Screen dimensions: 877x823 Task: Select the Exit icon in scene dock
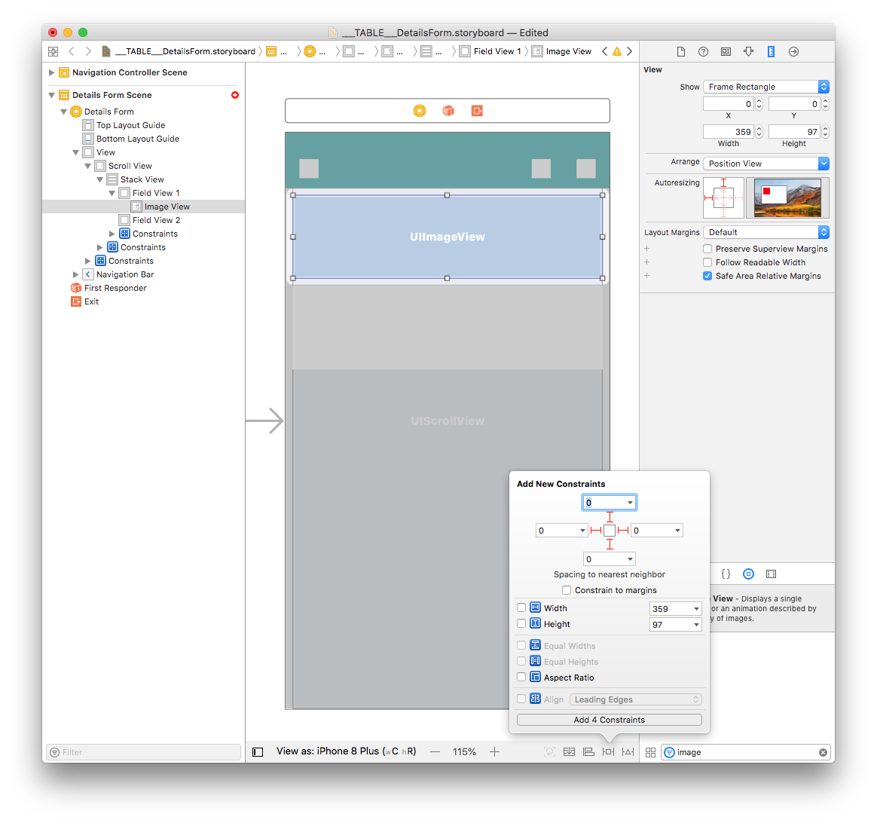coord(477,111)
